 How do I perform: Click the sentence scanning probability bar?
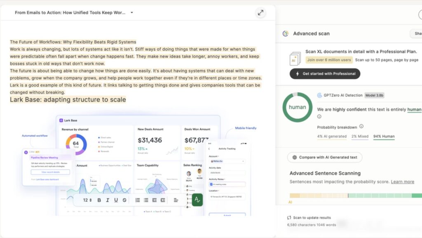356,196
